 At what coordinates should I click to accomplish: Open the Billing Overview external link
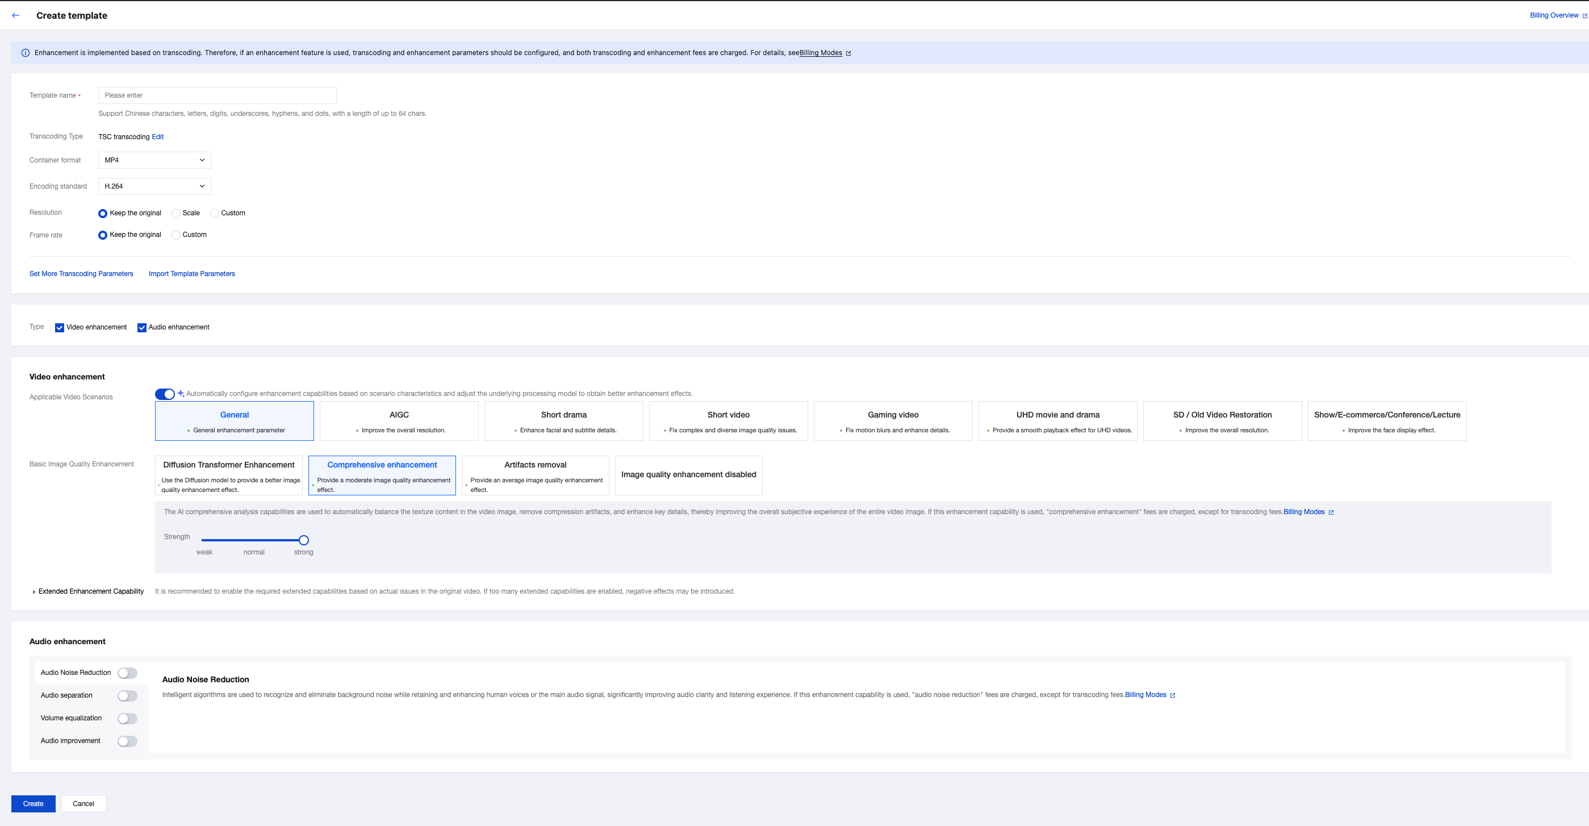(1554, 15)
